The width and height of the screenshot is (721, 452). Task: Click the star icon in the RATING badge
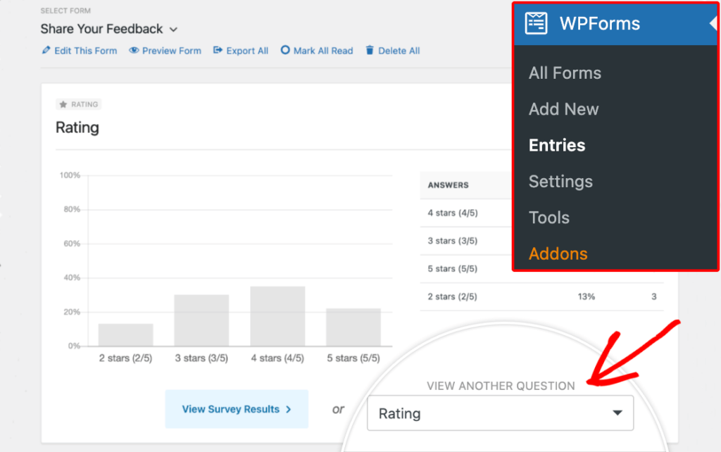[x=64, y=104]
